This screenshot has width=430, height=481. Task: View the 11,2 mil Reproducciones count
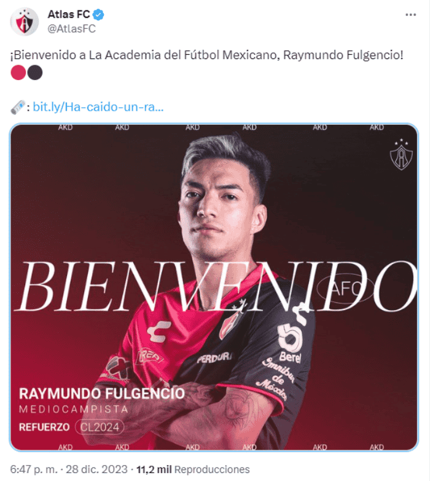pyautogui.click(x=193, y=469)
